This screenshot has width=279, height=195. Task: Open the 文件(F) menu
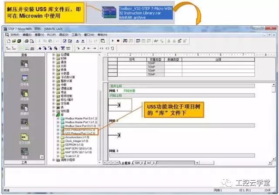tap(14, 35)
